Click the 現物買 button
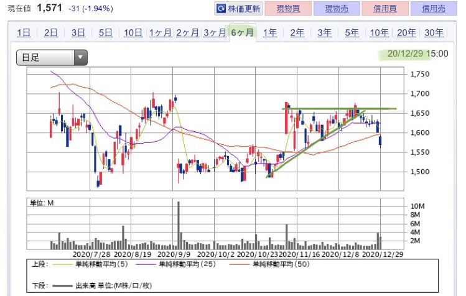Image resolution: width=466 pixels, height=296 pixels. click(288, 8)
